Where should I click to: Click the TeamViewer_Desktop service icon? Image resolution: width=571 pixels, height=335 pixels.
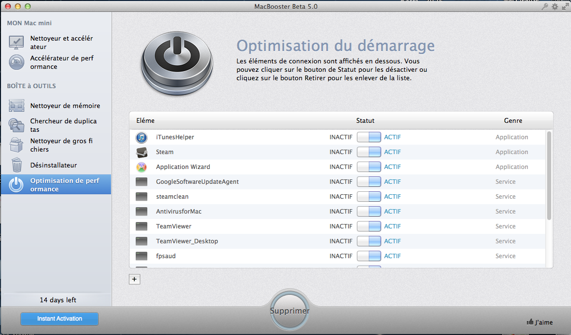tap(141, 241)
